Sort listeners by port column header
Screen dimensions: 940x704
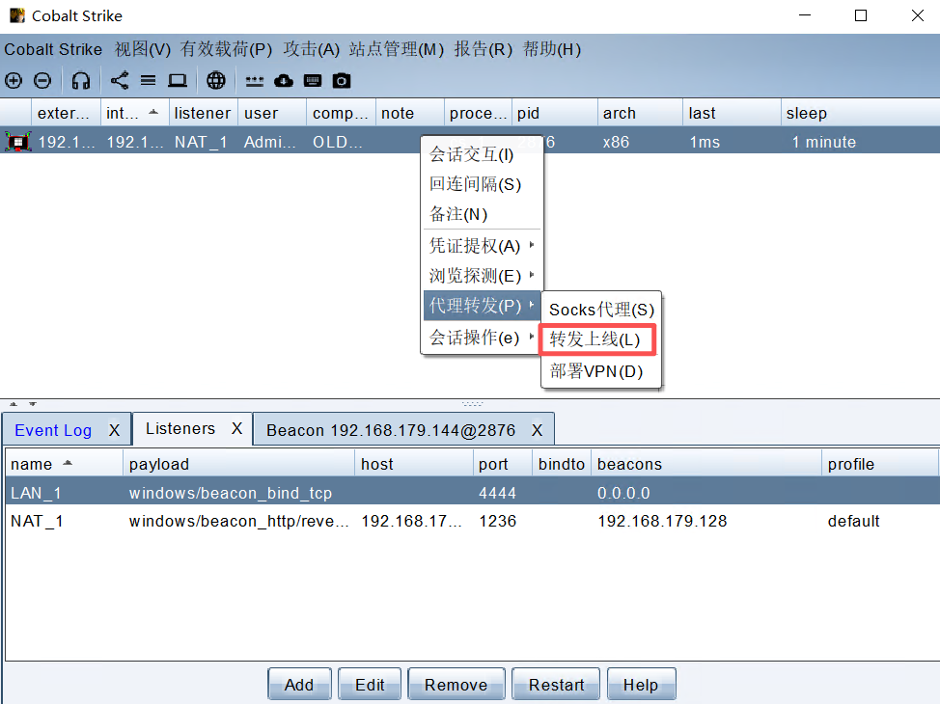[503, 464]
